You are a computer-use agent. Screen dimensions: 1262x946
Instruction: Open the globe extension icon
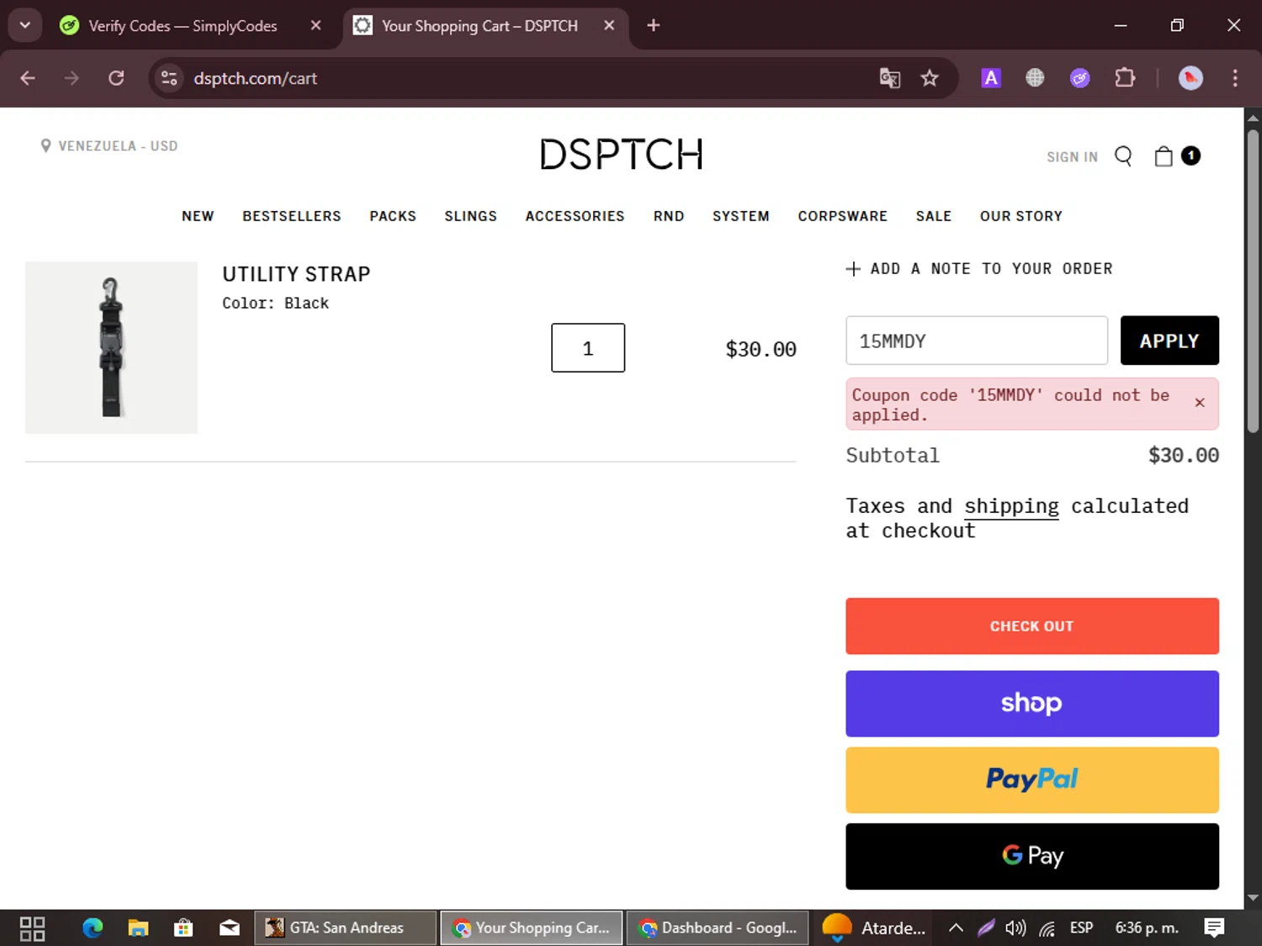click(x=1035, y=78)
